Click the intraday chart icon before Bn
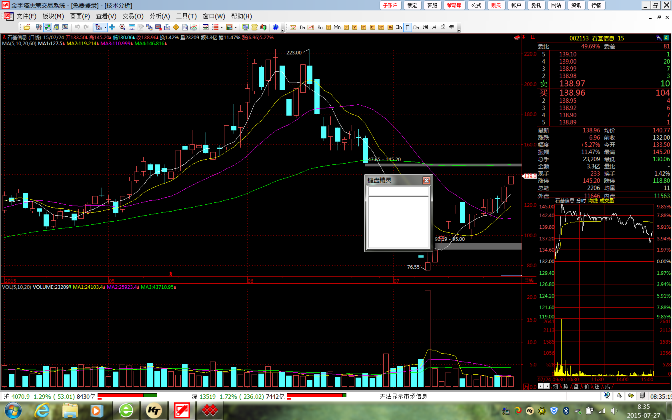Image resolution: width=672 pixels, height=420 pixels. (x=293, y=27)
